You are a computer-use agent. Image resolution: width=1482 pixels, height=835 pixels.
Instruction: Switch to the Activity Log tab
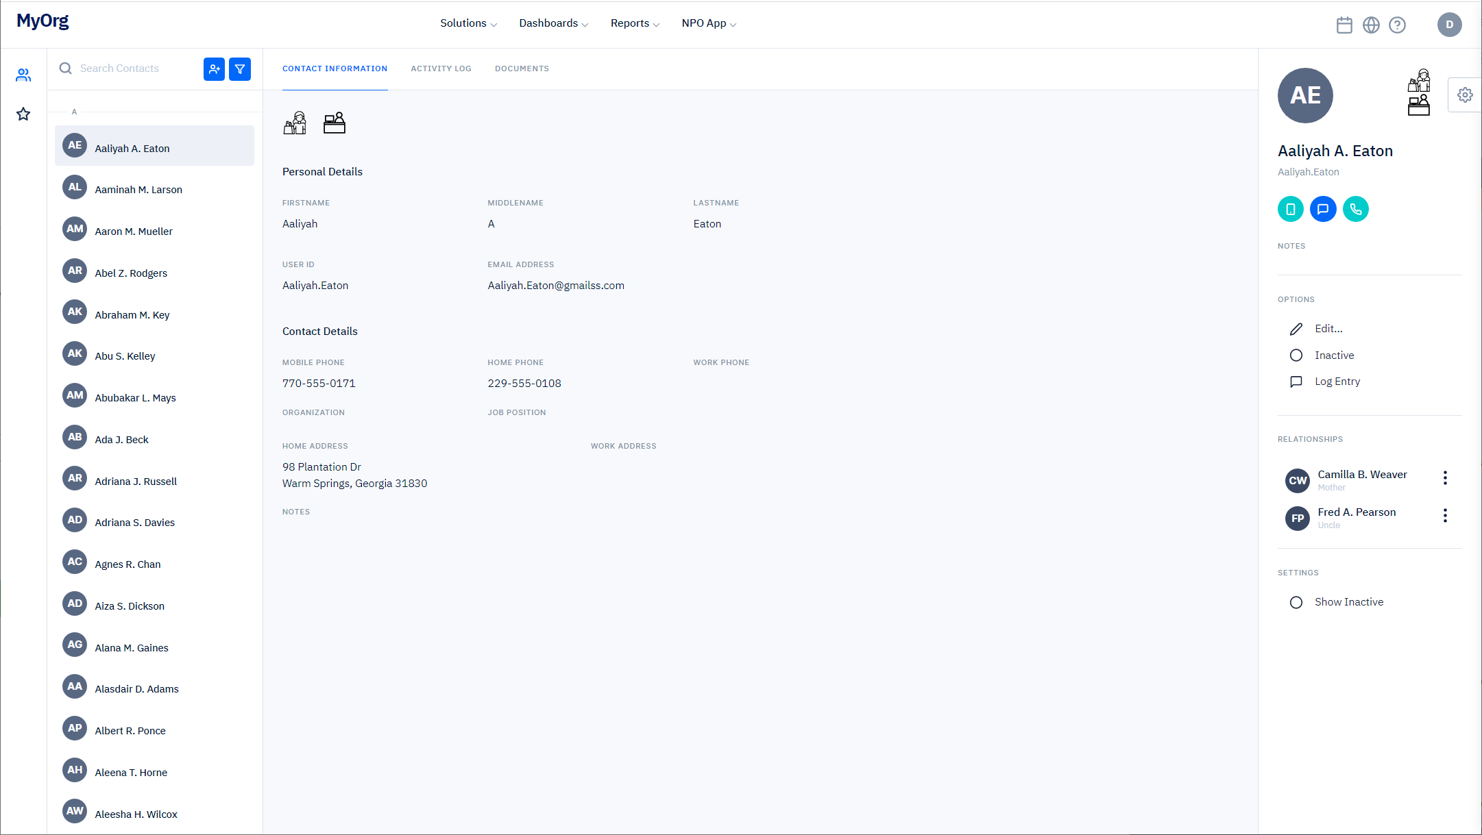tap(441, 68)
